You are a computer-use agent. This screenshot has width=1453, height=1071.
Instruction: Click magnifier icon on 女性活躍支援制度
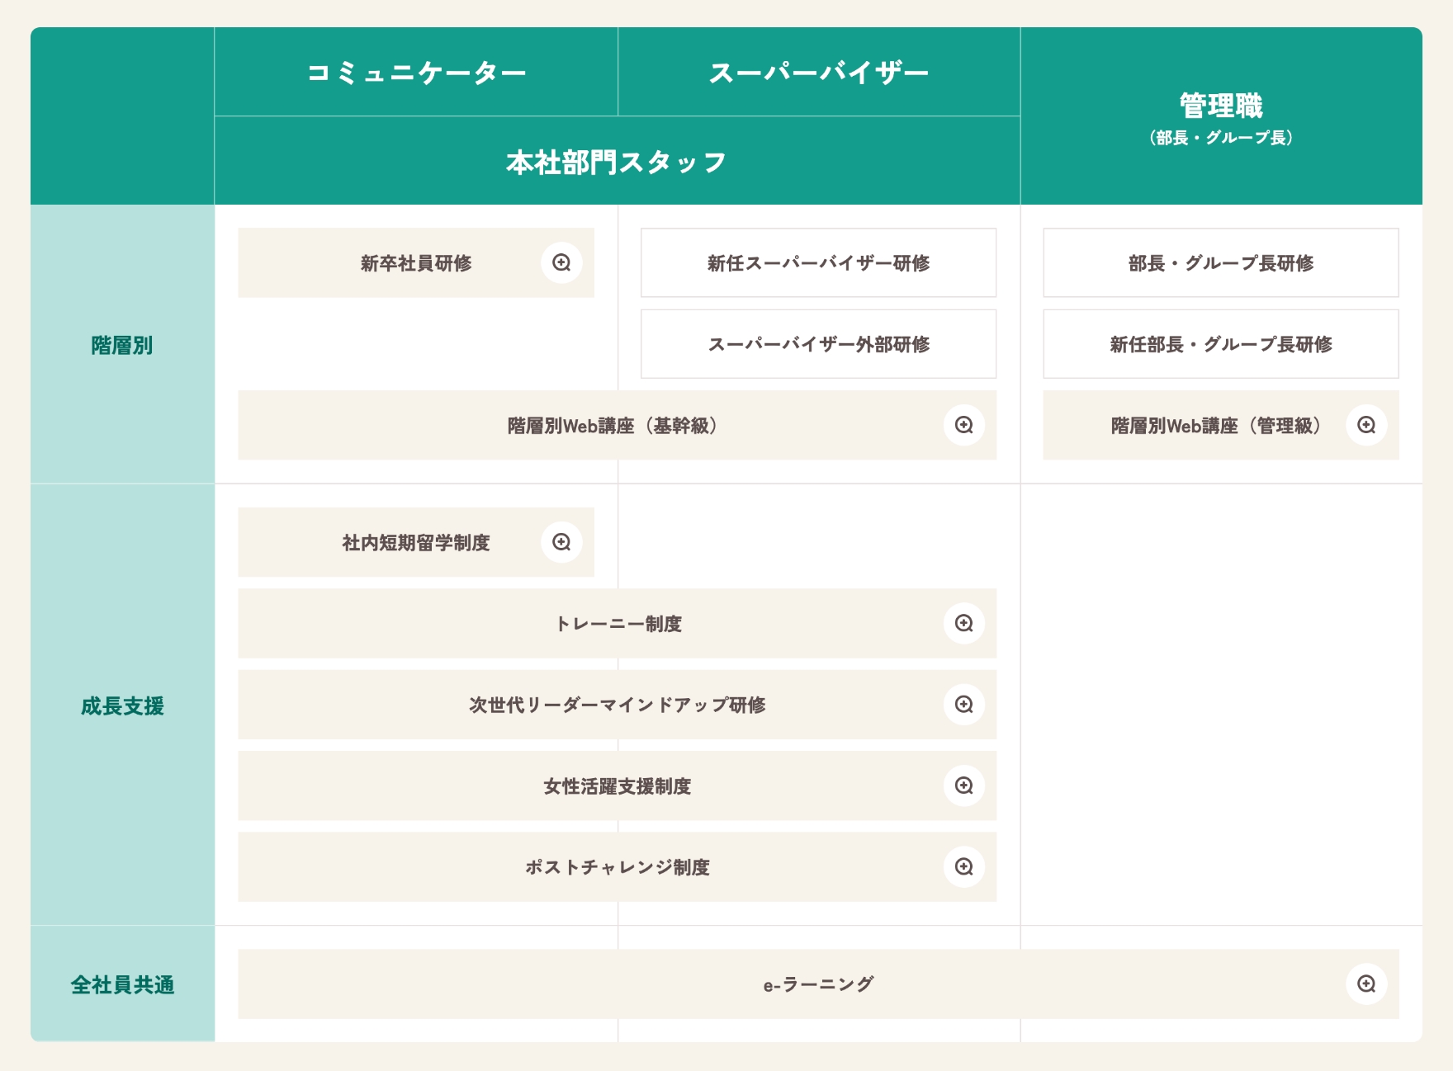[963, 786]
